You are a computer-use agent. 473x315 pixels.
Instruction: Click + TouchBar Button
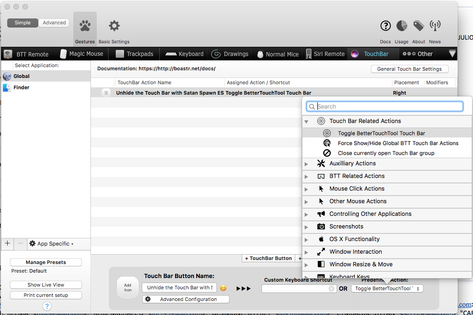tap(269, 258)
